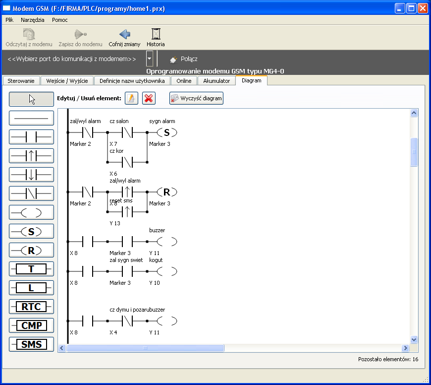Click Cofnij zmiany in the toolbar

(124, 38)
